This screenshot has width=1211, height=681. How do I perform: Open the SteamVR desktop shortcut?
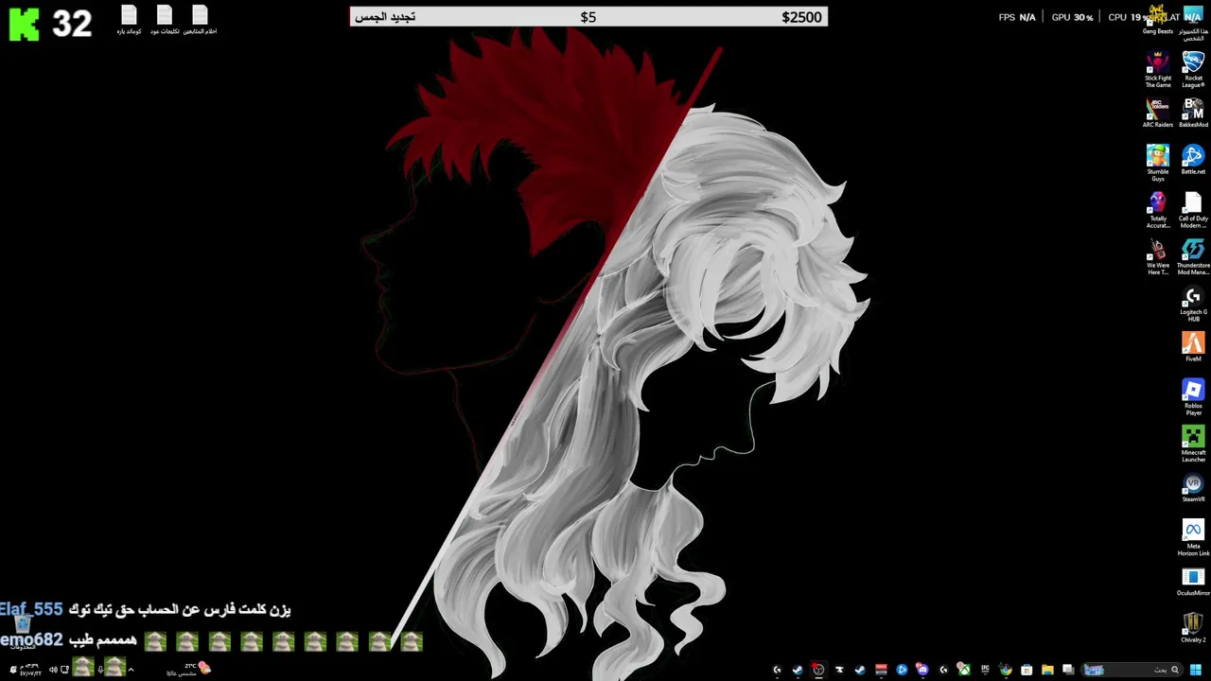coord(1193,488)
